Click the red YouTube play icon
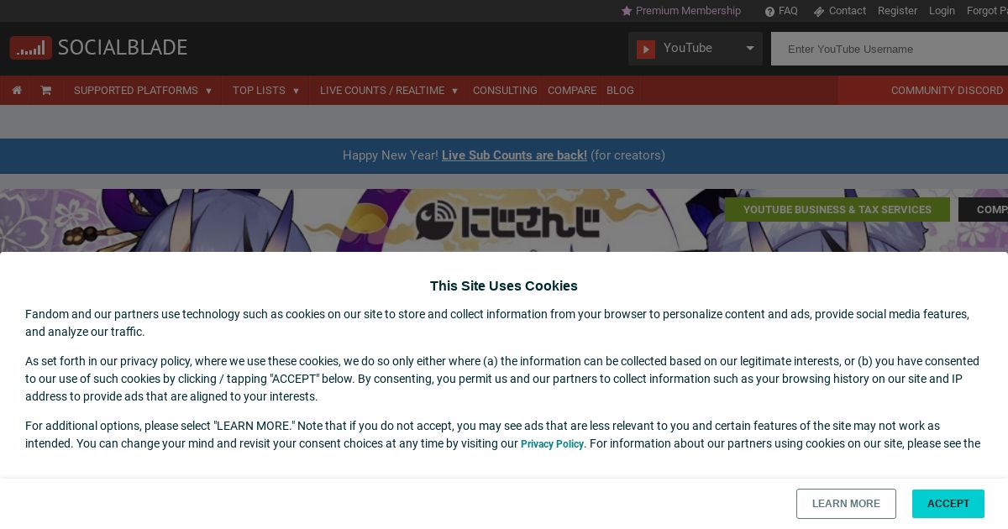 pyautogui.click(x=646, y=50)
